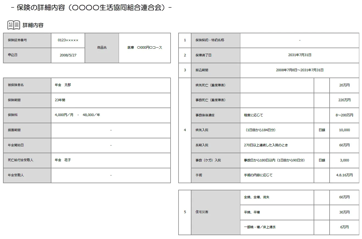This screenshot has height=239, width=362.
Task: Click the 住宅災害 label cell
Action: [x=216, y=212]
